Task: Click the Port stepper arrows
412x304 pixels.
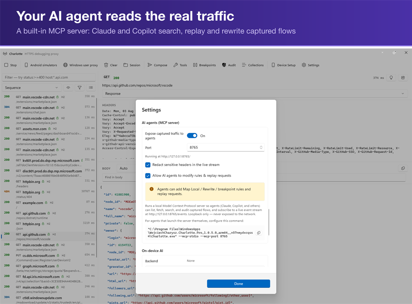Action: pos(261,148)
